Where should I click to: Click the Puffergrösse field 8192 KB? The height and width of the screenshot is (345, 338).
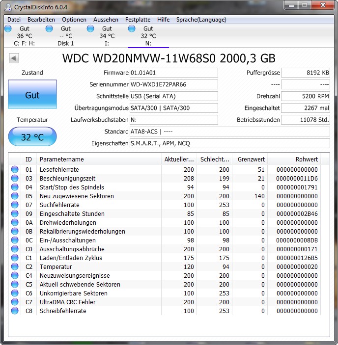(306, 73)
